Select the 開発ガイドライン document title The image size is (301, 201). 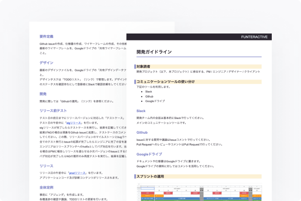[154, 52]
